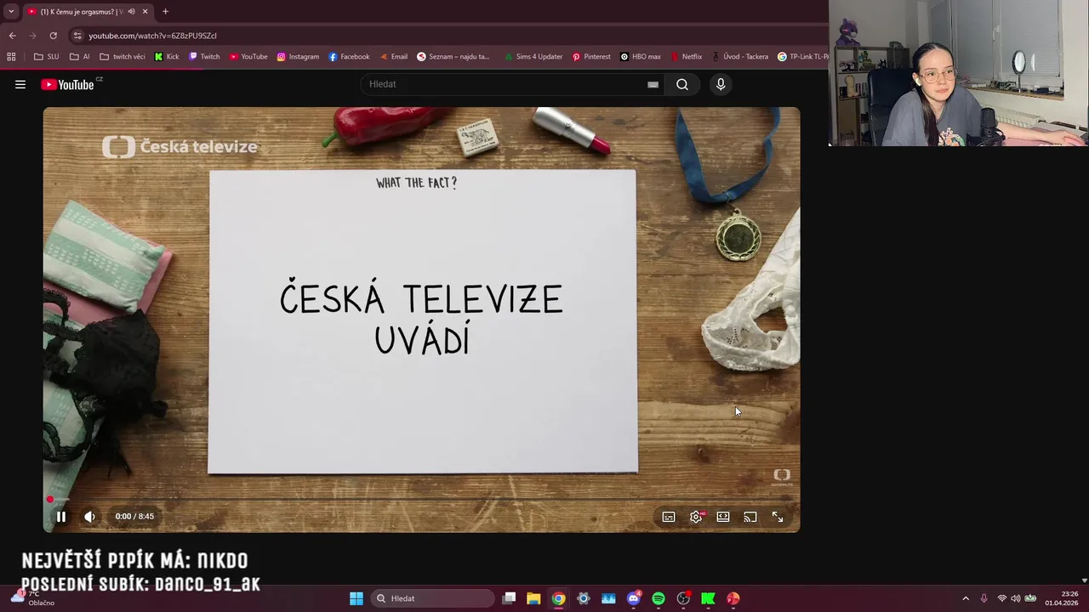Image resolution: width=1089 pixels, height=612 pixels.
Task: Enter fullscreen mode on the video
Action: coord(778,517)
